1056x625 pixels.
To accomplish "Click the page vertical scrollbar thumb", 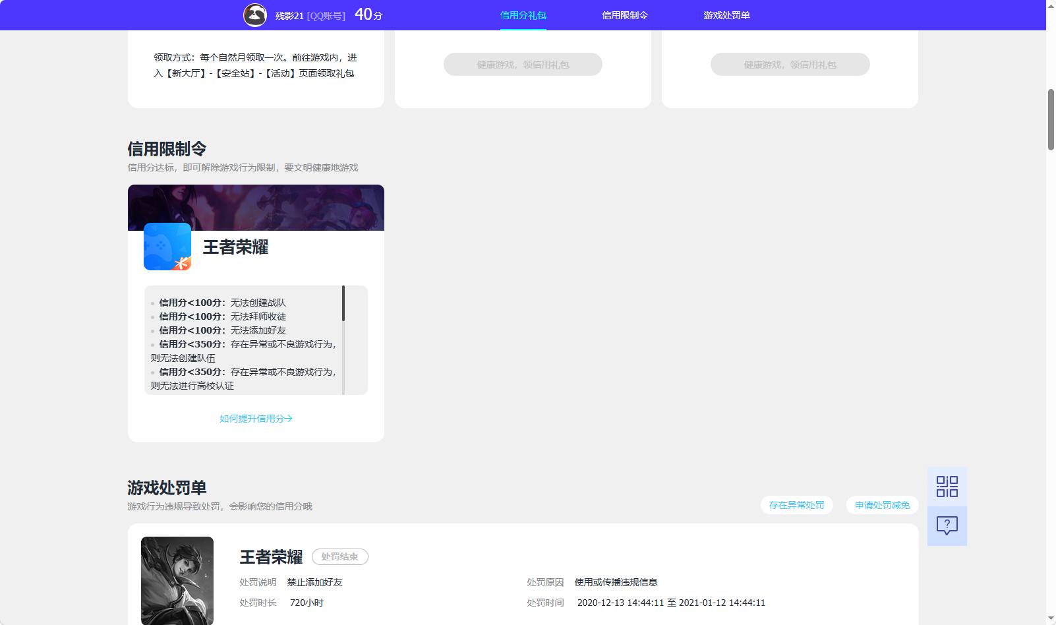I will pyautogui.click(x=1051, y=119).
